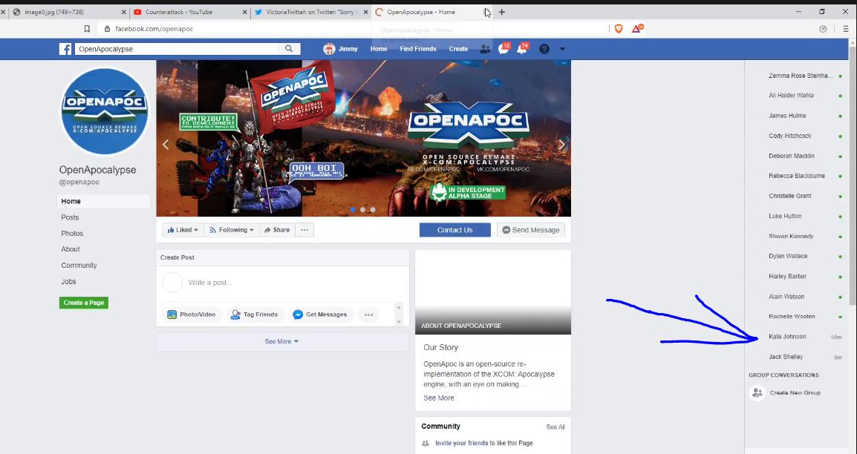Viewport: 857px width, 454px height.
Task: Click the Share button
Action: click(x=277, y=230)
